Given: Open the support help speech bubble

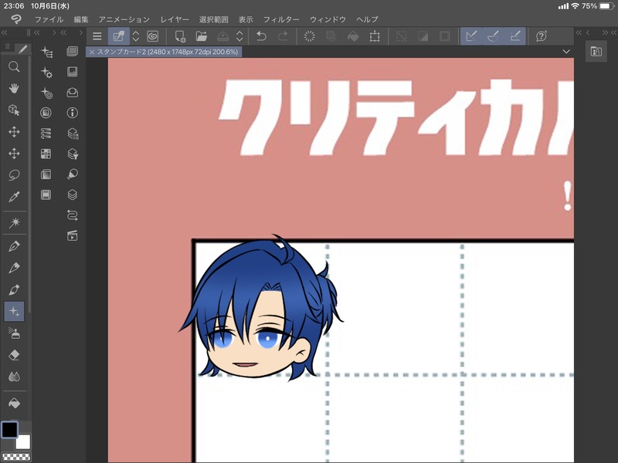Looking at the screenshot, I should point(542,36).
